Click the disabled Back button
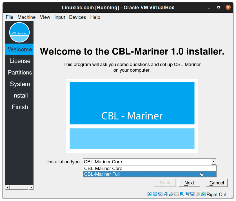The width and height of the screenshot is (236, 201). tap(165, 183)
